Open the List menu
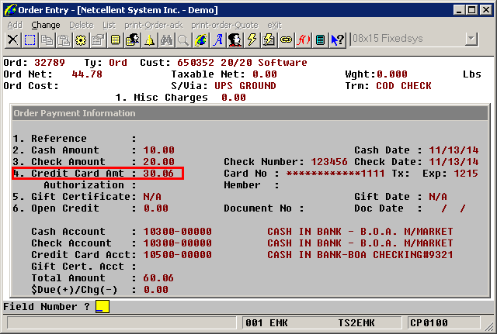The image size is (497, 334). point(109,25)
